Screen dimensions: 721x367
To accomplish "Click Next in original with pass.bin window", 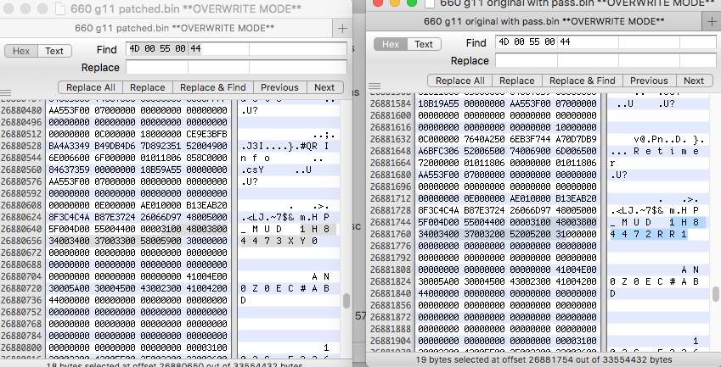I will tap(694, 81).
